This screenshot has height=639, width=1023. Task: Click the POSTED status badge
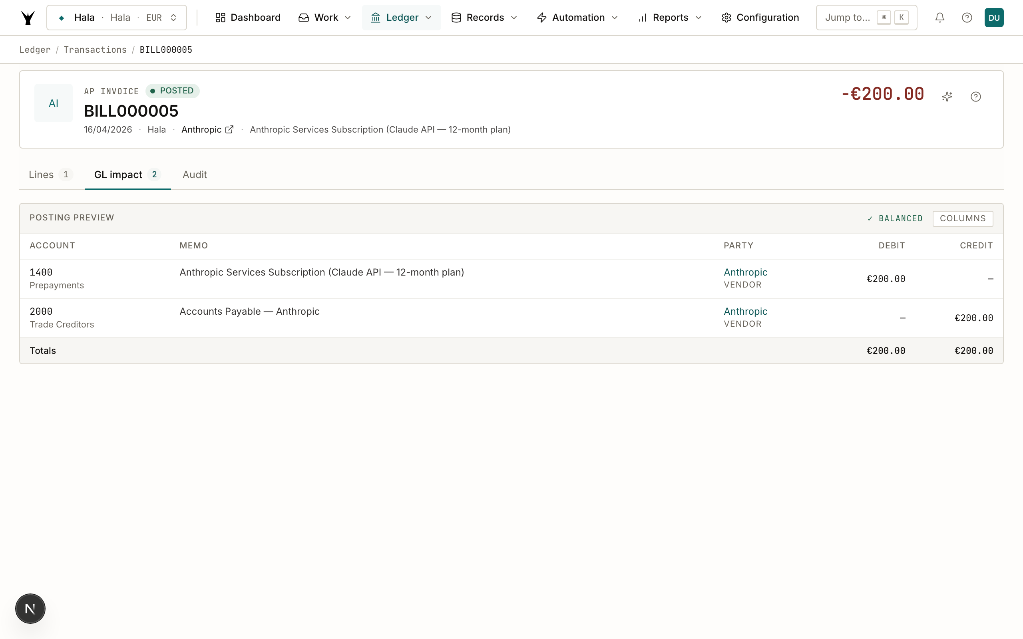pos(173,91)
